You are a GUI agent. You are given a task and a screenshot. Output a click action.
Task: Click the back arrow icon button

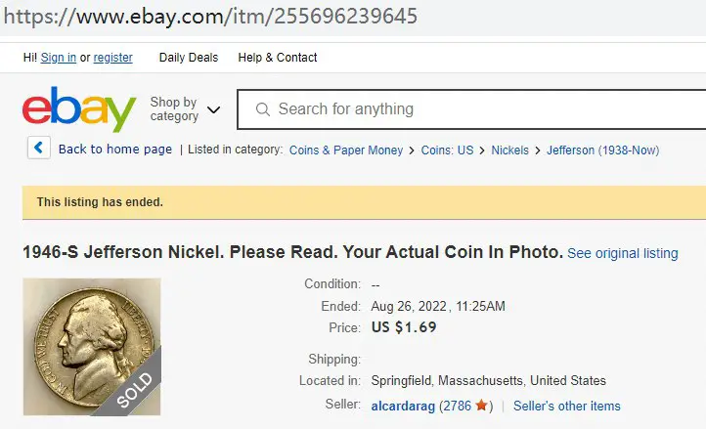tap(39, 148)
